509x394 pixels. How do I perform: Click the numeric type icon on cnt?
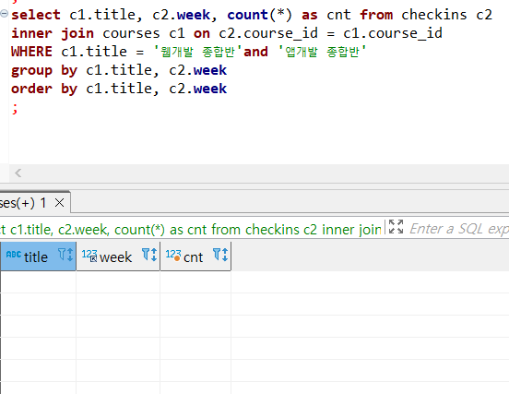[x=173, y=256]
